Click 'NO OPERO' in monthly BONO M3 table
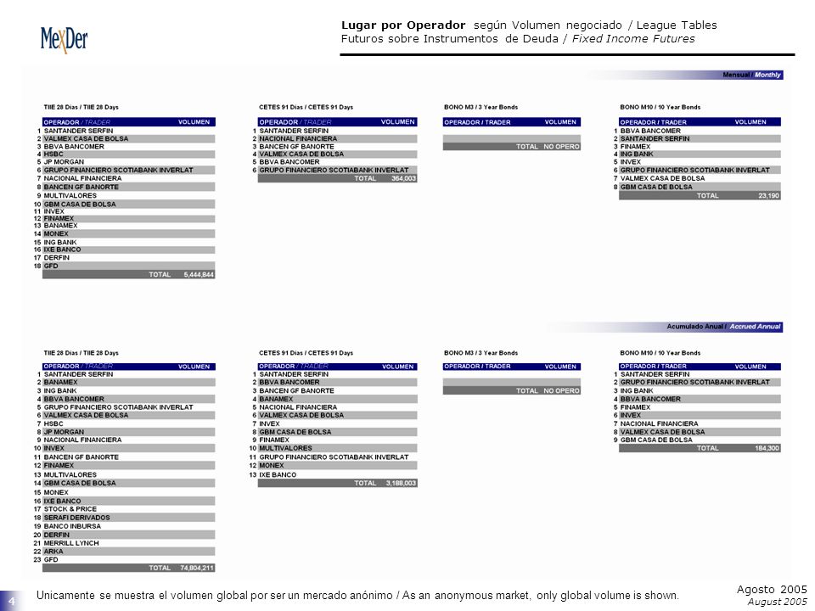This screenshot has width=815, height=611. click(x=561, y=147)
